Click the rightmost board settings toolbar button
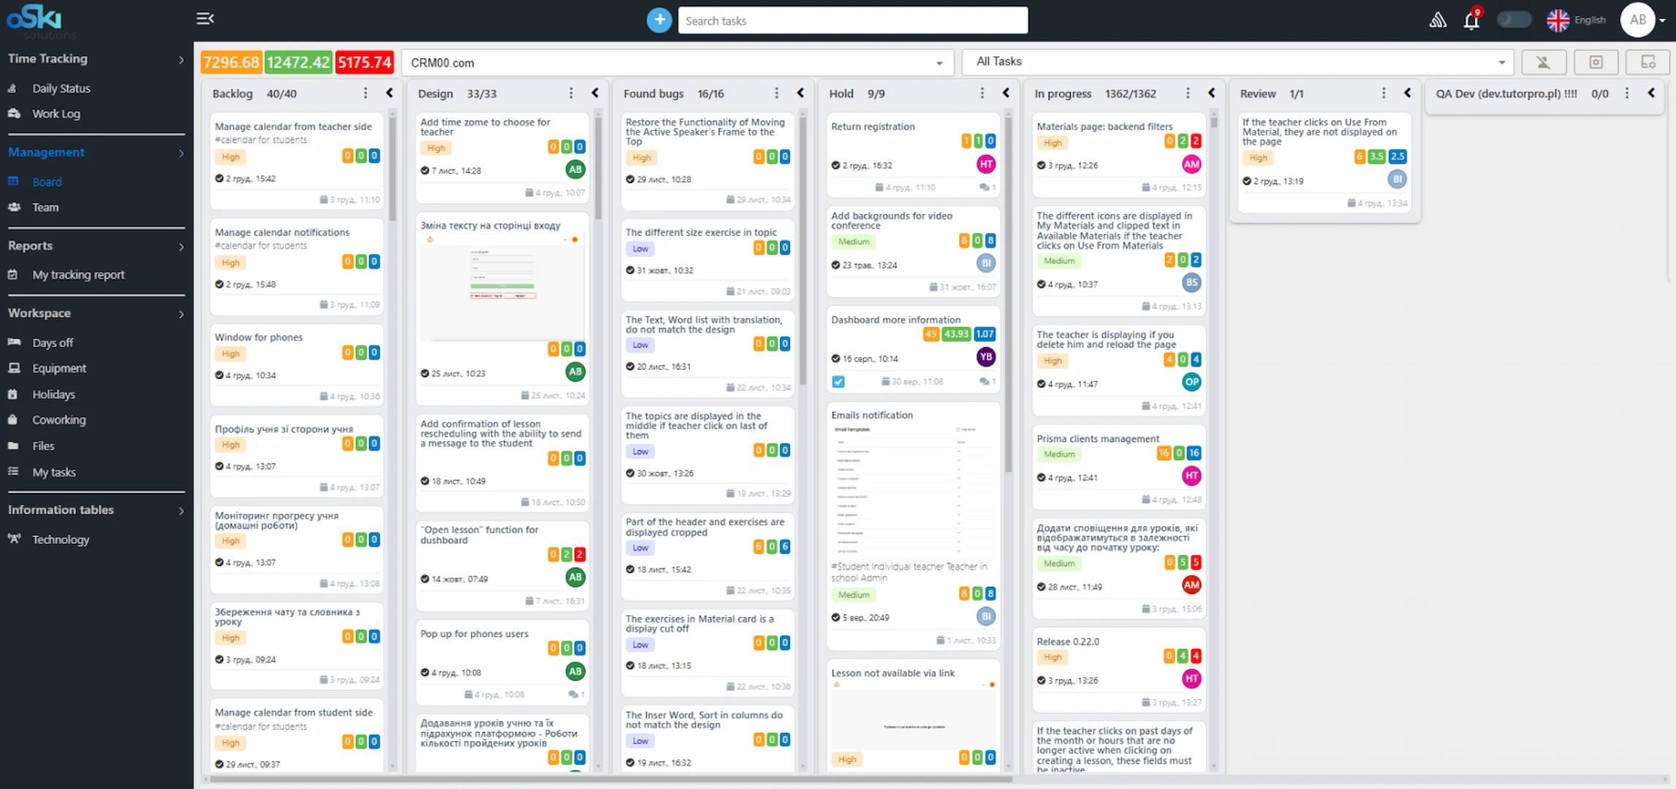This screenshot has width=1676, height=789. (x=1647, y=62)
